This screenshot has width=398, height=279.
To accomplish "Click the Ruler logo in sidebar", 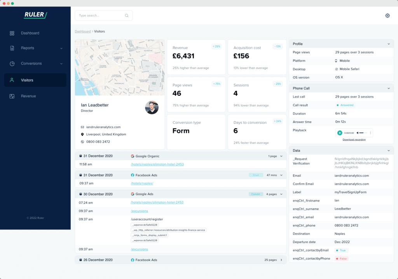I will pos(35,15).
